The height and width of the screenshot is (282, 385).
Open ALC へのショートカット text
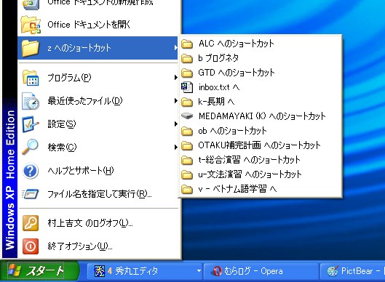tap(237, 44)
